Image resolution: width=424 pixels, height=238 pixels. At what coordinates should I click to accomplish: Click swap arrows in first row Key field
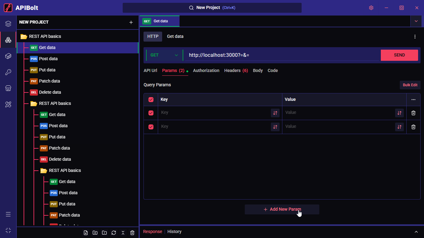pyautogui.click(x=275, y=113)
